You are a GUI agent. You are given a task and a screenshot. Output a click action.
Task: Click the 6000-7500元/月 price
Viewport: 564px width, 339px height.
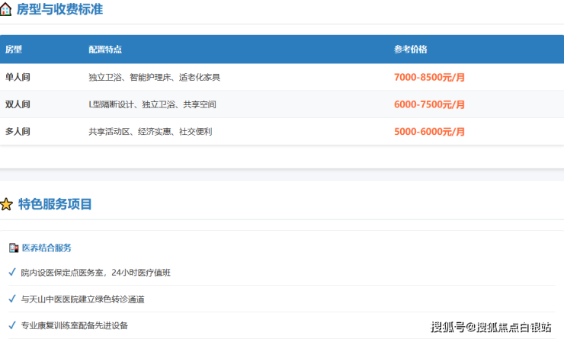click(x=429, y=104)
